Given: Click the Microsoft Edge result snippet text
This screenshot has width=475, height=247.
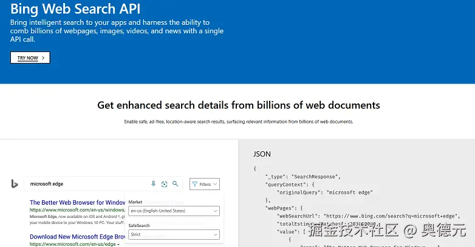Looking at the screenshot, I should point(77,220).
